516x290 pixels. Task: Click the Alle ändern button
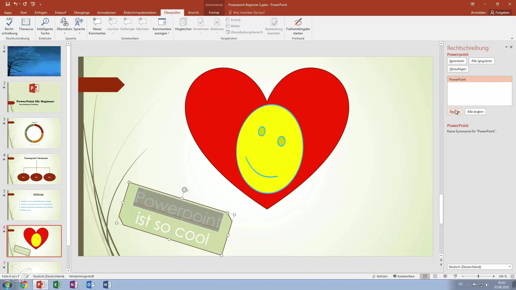(x=475, y=112)
